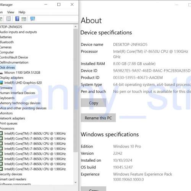Maximize the Device Manager window
The image size is (191, 191).
[59, 5]
